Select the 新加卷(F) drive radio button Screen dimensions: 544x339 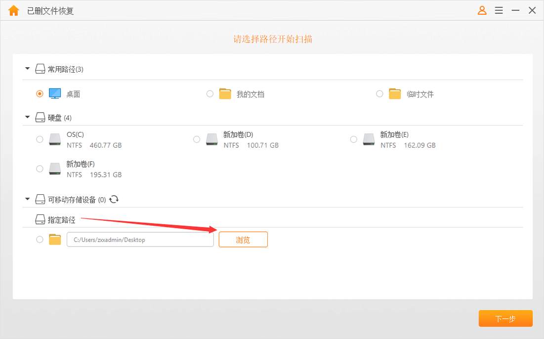[40, 169]
